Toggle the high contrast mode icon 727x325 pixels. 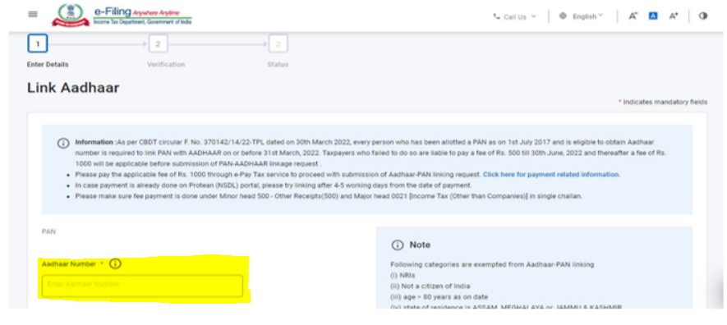703,16
